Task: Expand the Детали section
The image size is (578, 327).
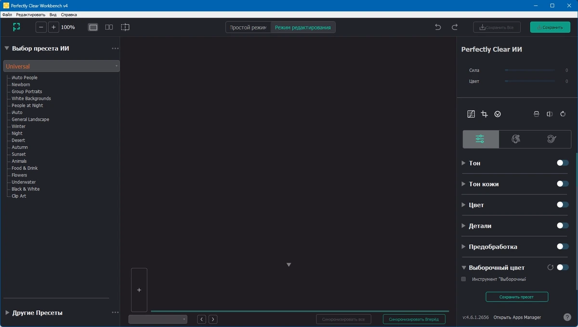Action: [x=463, y=226]
